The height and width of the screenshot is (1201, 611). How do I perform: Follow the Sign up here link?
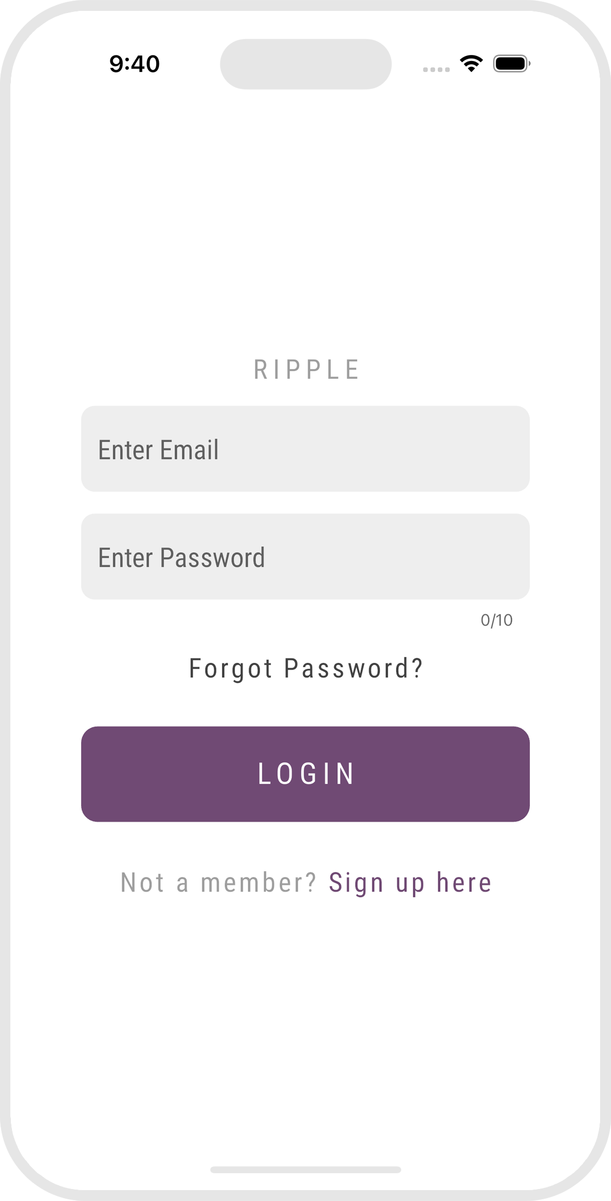(x=410, y=883)
